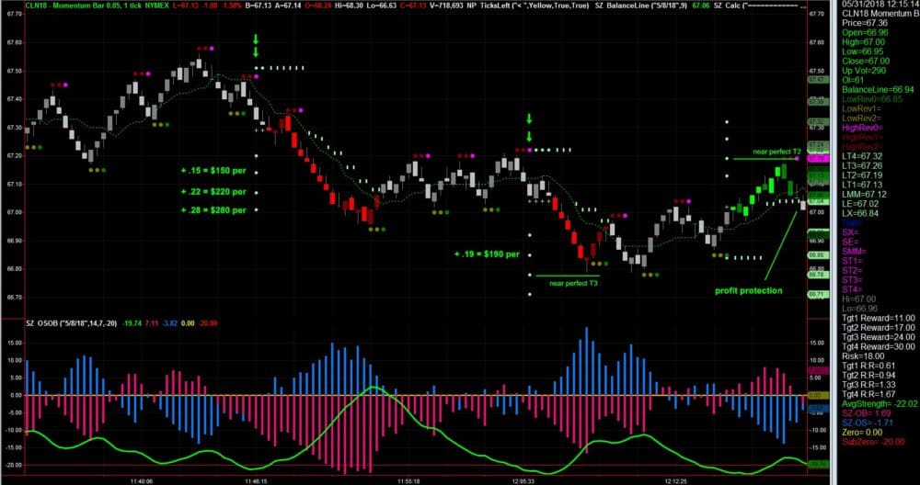
Task: Click the '+ .22 = $220 per' annotation
Action: [x=213, y=192]
